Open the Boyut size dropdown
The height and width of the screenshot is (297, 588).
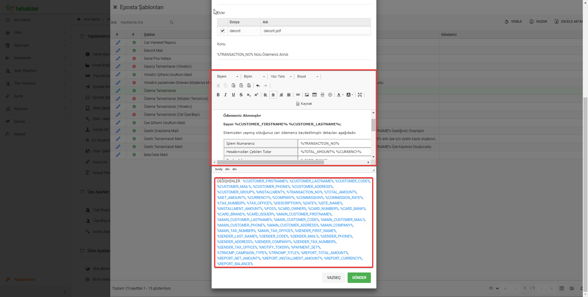click(307, 77)
